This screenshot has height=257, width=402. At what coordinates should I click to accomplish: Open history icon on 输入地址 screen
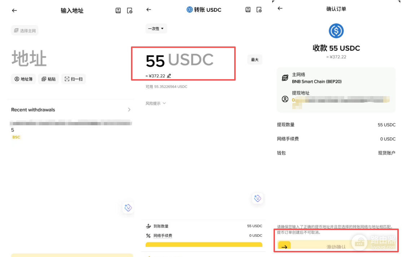click(x=130, y=10)
